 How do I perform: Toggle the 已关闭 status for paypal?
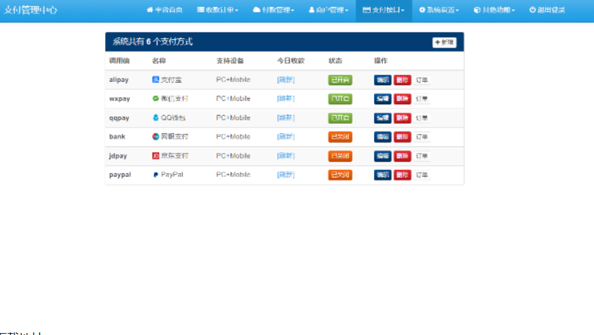click(340, 175)
